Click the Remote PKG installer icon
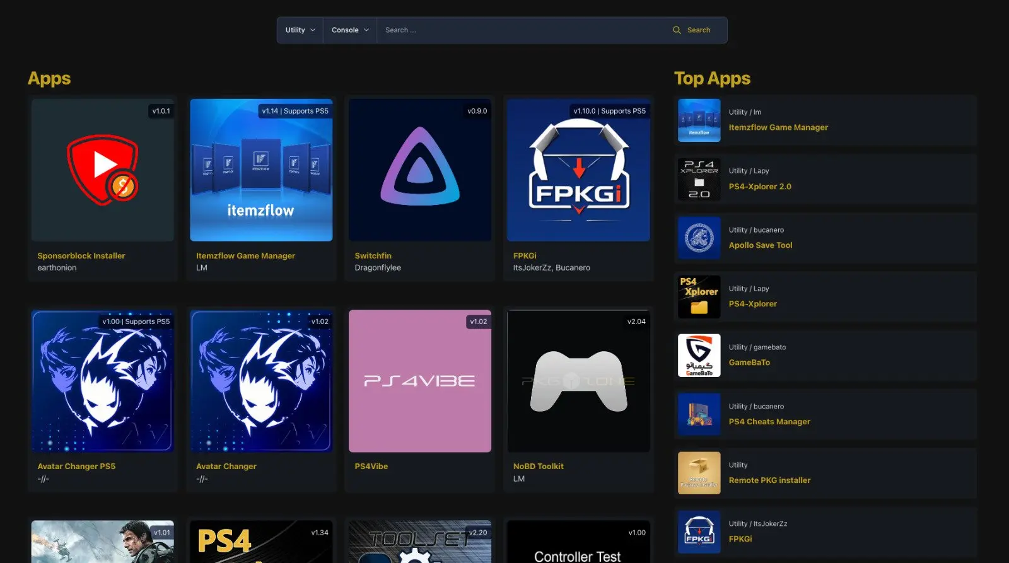Image resolution: width=1009 pixels, height=563 pixels. [699, 473]
